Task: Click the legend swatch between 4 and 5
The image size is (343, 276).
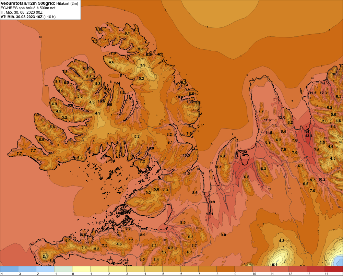Action: pyautogui.click(x=153, y=269)
